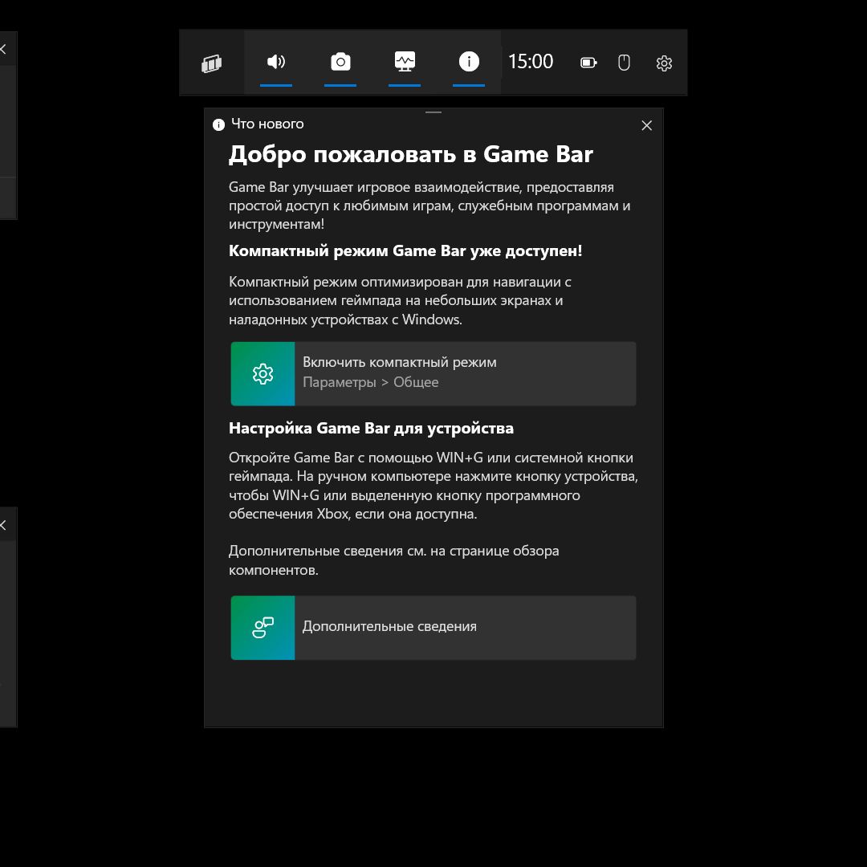This screenshot has height=867, width=867.
Task: Toggle the mouse click-through icon
Action: coord(624,63)
